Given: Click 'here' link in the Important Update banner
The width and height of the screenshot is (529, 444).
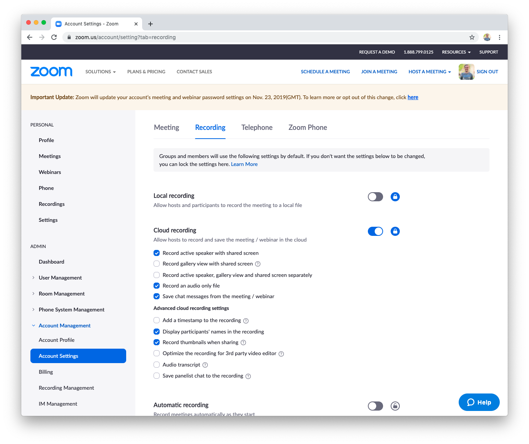Looking at the screenshot, I should [413, 97].
